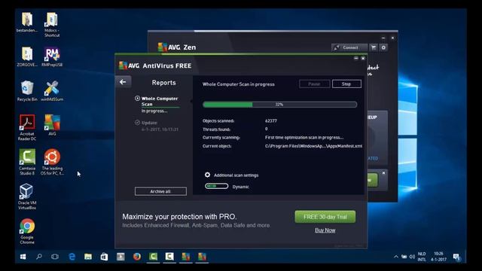Open the bestanden folder on the desktop
Image resolution: width=482 pixels, height=271 pixels.
click(x=27, y=22)
